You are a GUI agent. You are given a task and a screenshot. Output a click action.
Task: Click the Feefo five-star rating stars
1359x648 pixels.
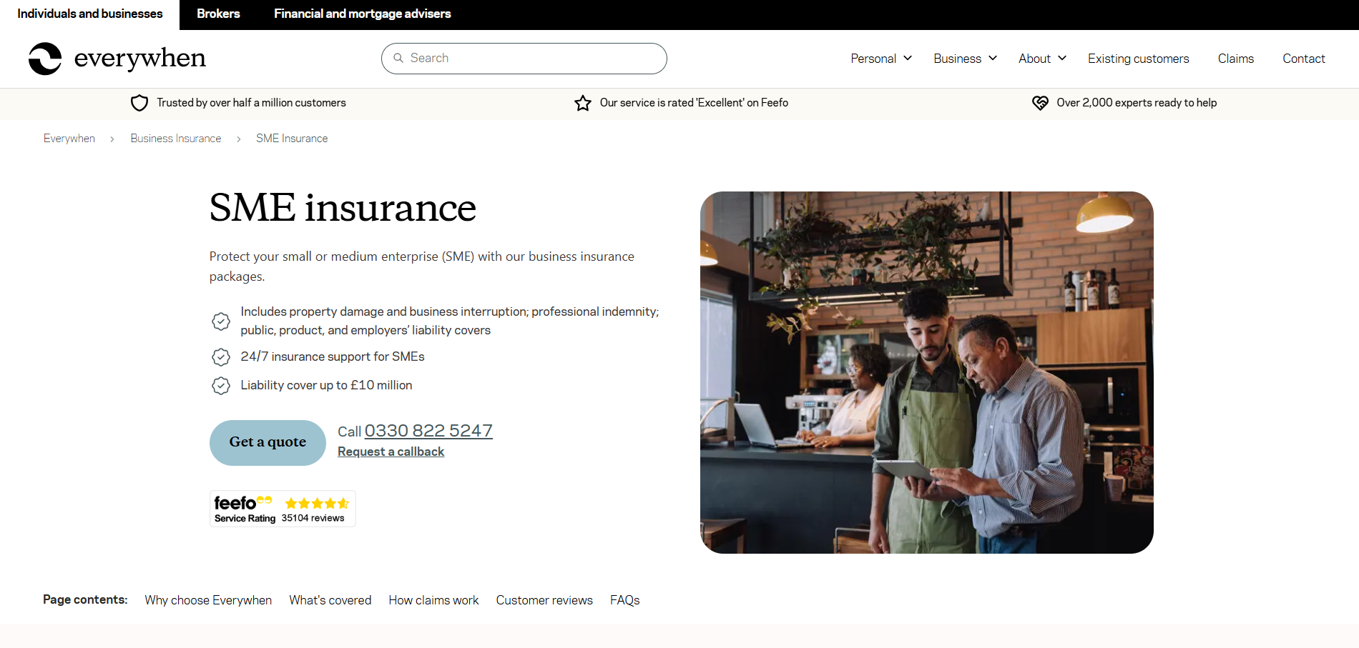click(317, 503)
